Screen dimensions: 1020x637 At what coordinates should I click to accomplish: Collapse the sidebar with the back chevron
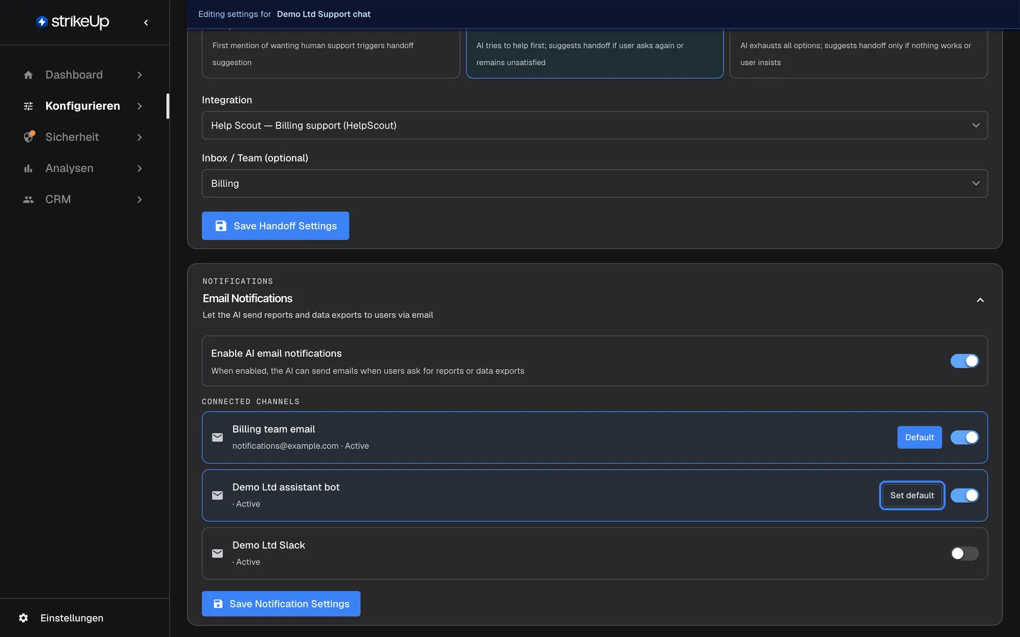146,23
